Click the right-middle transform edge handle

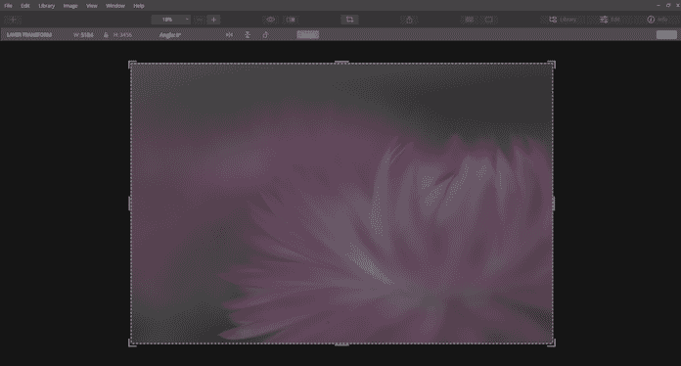pos(554,204)
